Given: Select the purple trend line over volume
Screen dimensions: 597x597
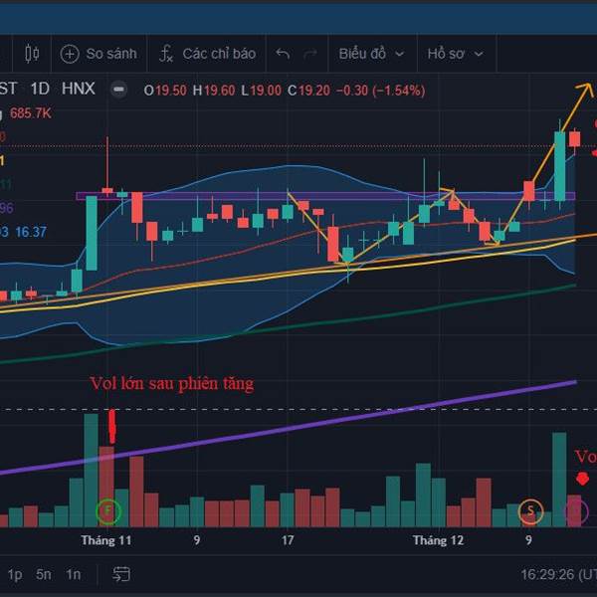Looking at the screenshot, I should coord(290,427).
